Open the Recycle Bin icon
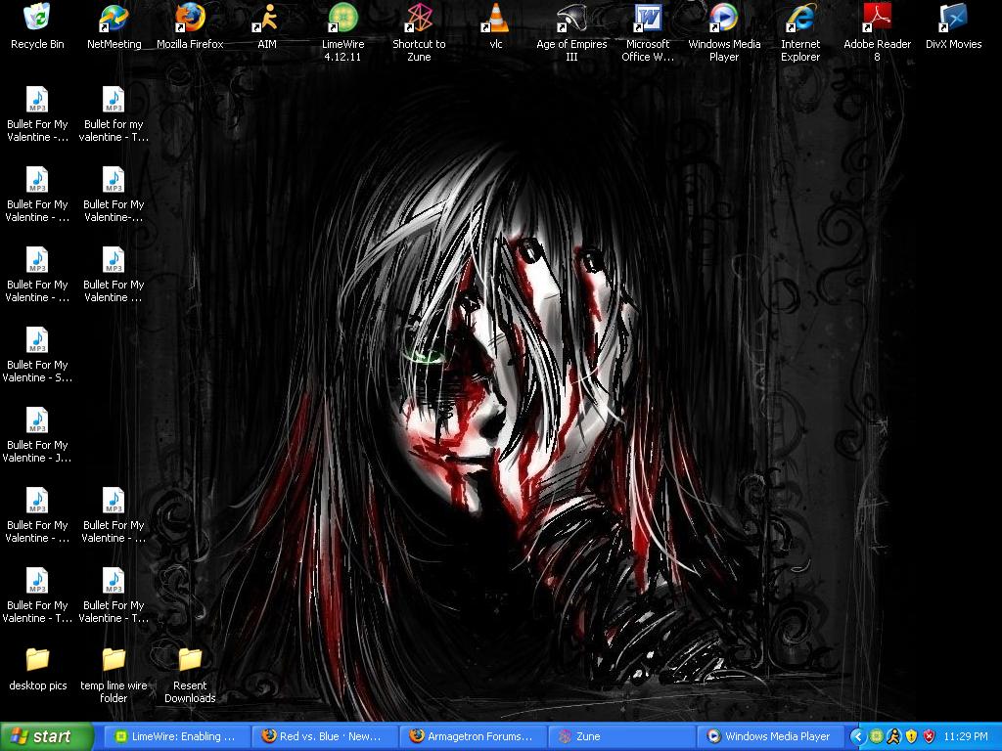Viewport: 1002px width, 751px height. (37, 20)
